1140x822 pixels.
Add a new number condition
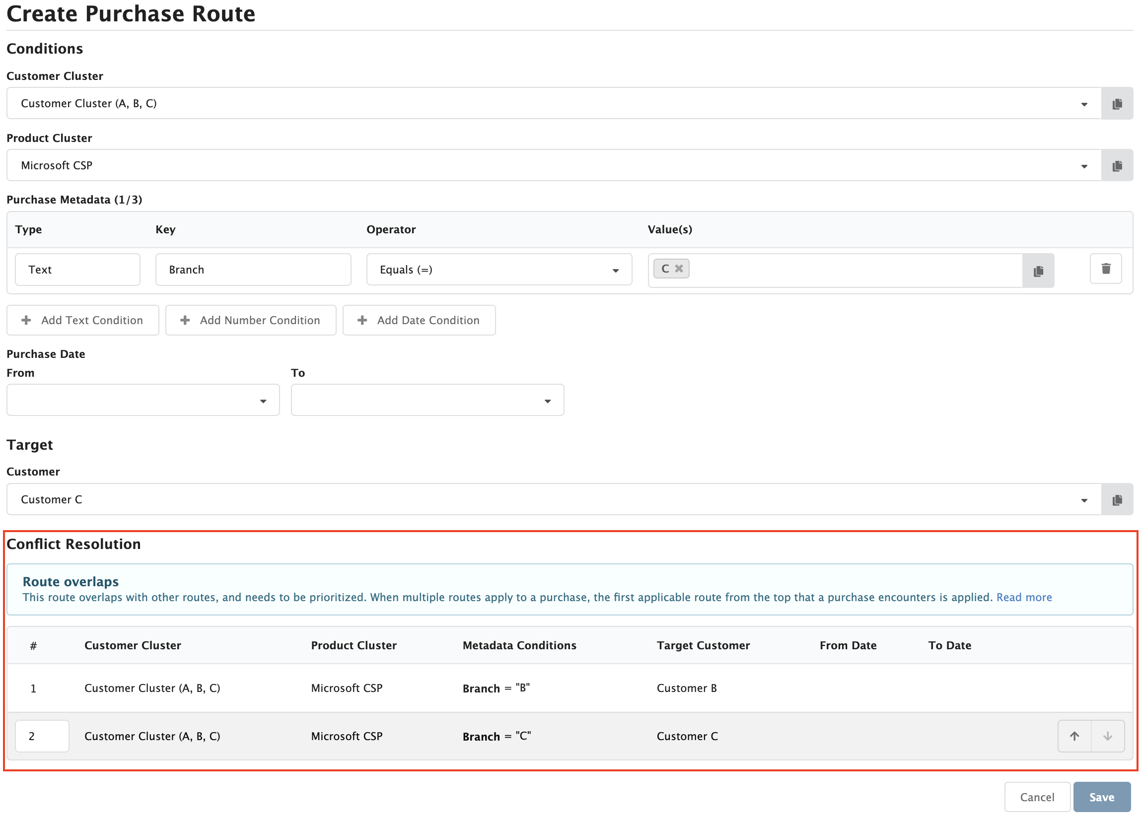pos(250,320)
